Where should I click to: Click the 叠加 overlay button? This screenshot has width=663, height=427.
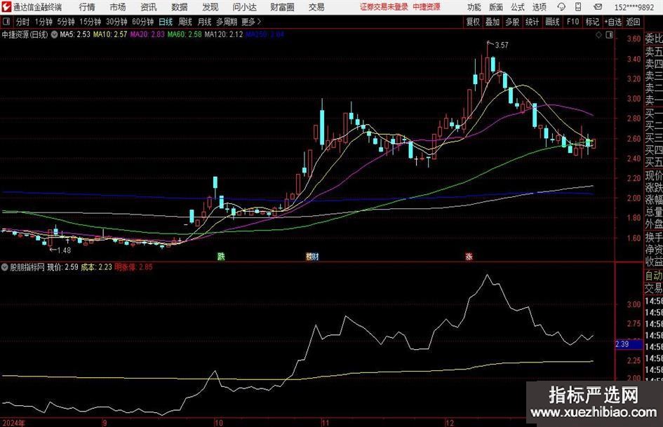tap(493, 22)
